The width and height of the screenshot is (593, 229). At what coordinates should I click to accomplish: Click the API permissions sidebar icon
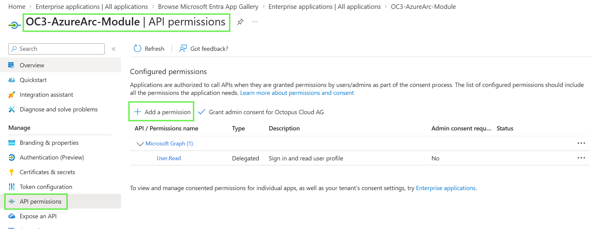[x=12, y=201]
